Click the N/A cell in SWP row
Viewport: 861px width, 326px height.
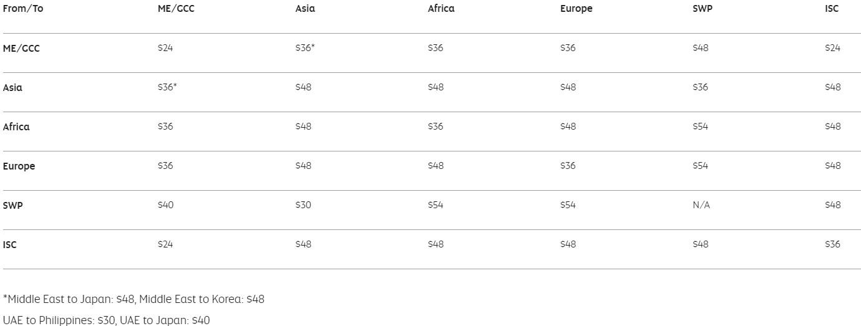click(x=701, y=205)
